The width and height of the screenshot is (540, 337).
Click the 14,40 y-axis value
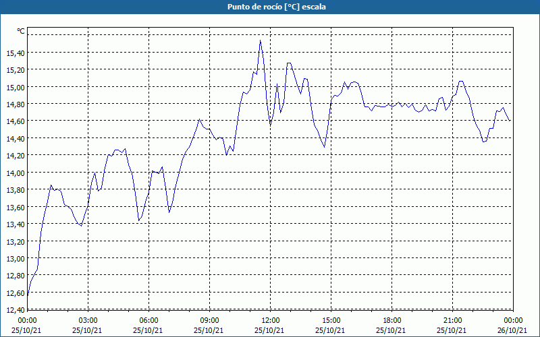(15, 139)
